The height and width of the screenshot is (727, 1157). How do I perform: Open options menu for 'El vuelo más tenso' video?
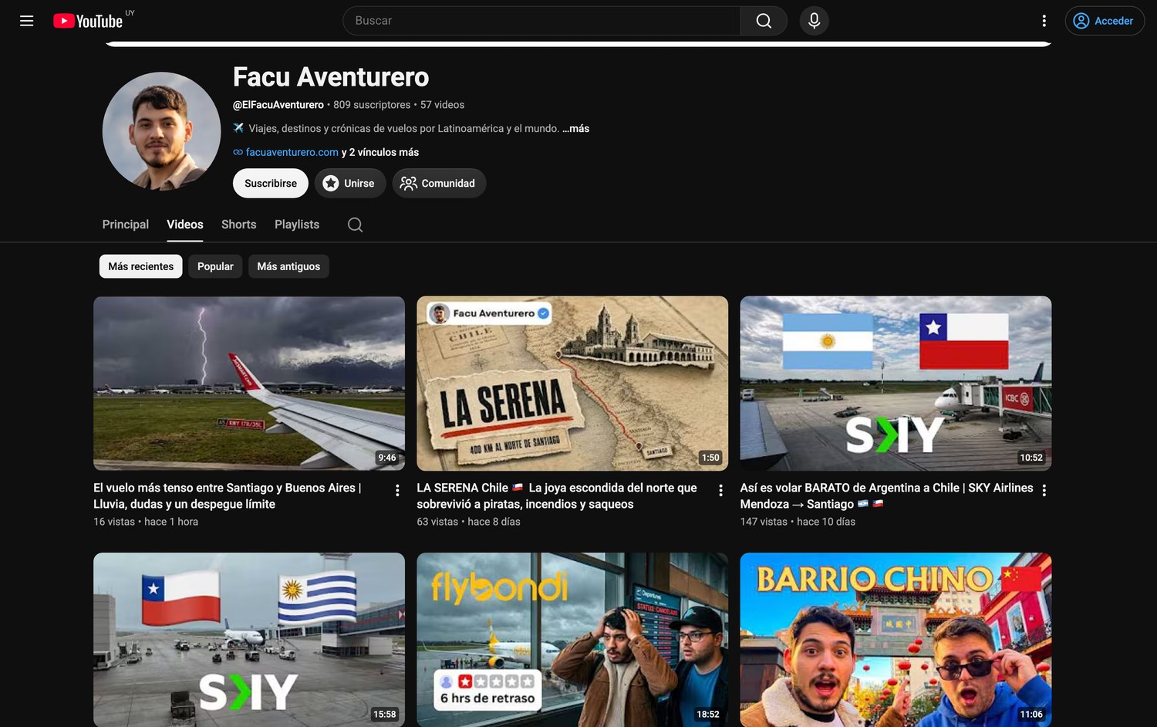point(397,490)
